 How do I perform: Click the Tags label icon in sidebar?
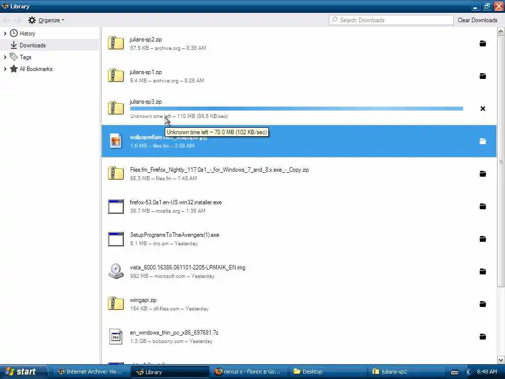tap(13, 57)
